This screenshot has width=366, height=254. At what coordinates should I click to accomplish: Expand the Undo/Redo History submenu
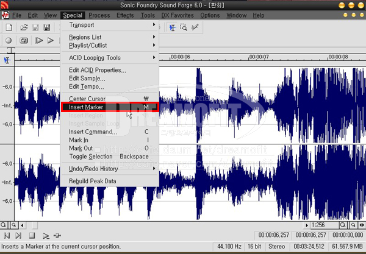(110, 169)
